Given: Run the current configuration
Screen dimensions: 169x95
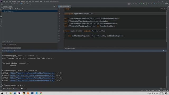Looking at the screenshot, I should click(x=139, y=4).
